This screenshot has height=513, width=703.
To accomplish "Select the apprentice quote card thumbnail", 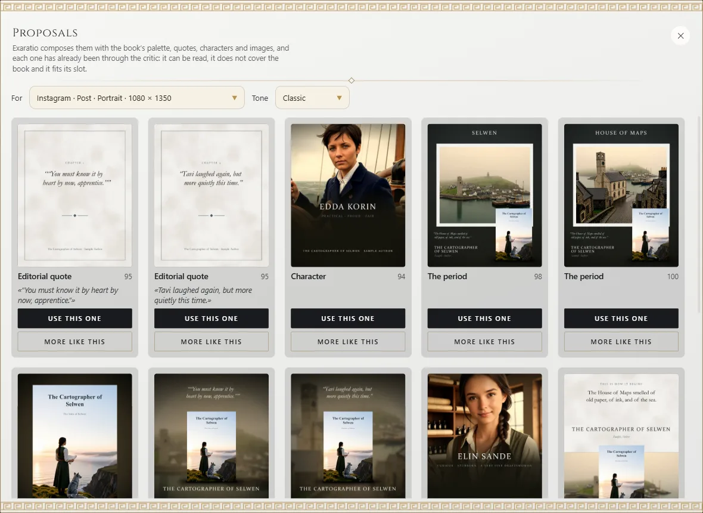I will 75,195.
